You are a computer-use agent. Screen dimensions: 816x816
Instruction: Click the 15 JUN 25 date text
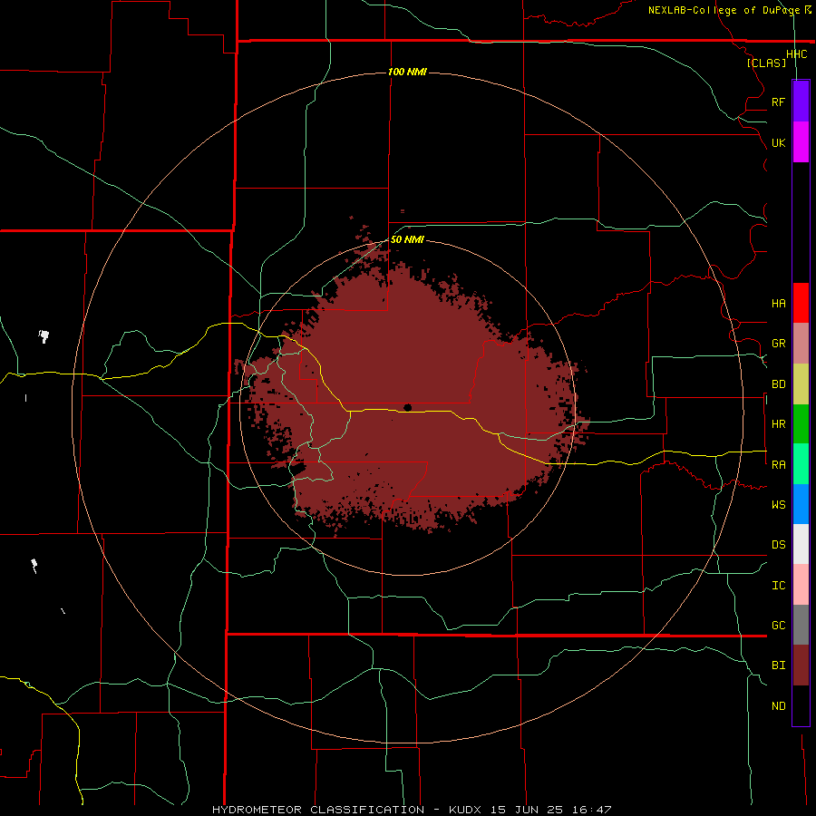click(529, 810)
